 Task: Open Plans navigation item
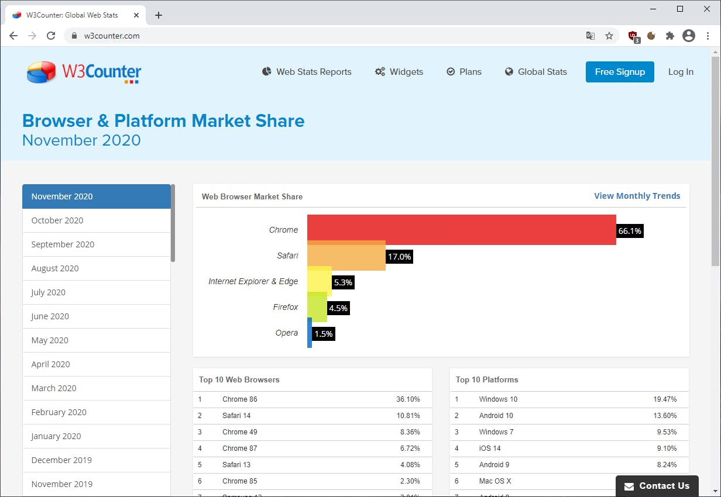click(x=464, y=72)
